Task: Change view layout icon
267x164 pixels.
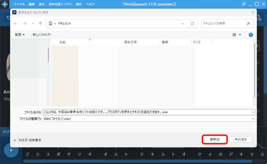Action: tap(234, 35)
